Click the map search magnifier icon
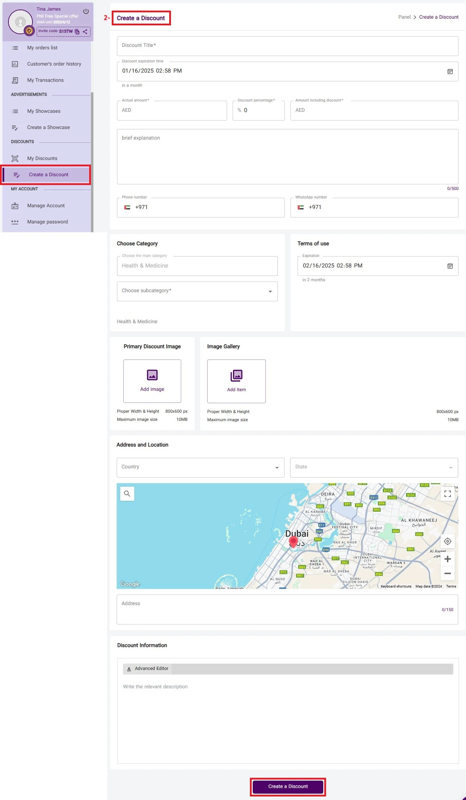The height and width of the screenshot is (800, 466). [x=127, y=494]
